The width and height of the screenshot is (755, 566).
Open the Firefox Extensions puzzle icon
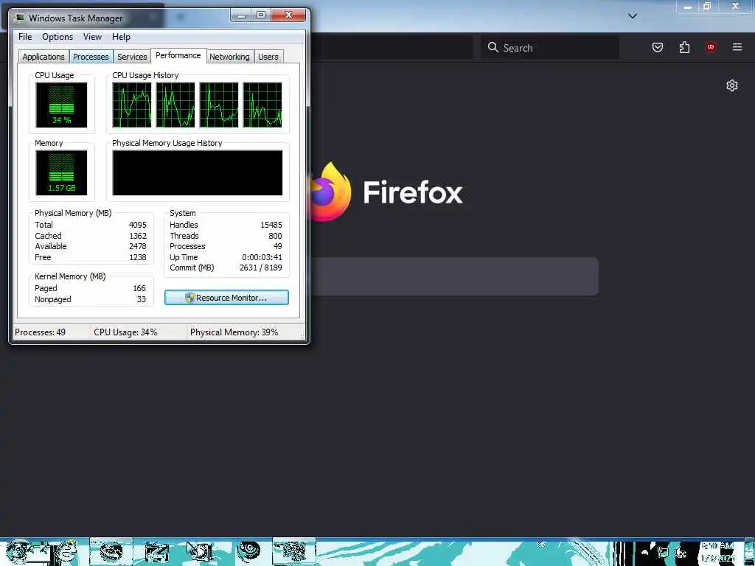tap(684, 47)
